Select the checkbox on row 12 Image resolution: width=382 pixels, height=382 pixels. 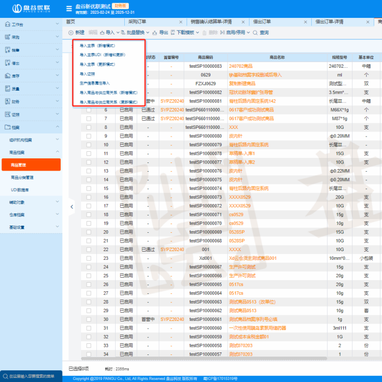pos(89,162)
